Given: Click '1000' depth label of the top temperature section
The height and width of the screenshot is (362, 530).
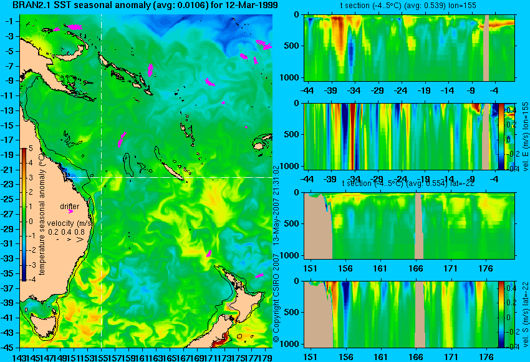Looking at the screenshot, I should pyautogui.click(x=290, y=78).
